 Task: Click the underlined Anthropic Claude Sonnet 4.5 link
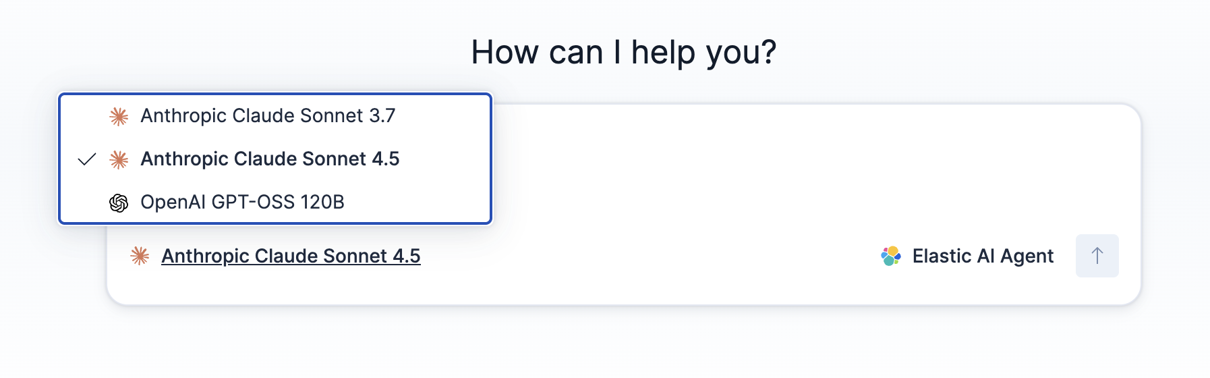[x=291, y=256]
